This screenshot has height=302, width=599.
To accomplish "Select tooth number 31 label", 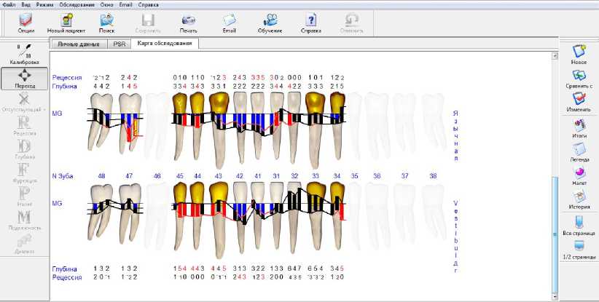I will click(x=276, y=176).
